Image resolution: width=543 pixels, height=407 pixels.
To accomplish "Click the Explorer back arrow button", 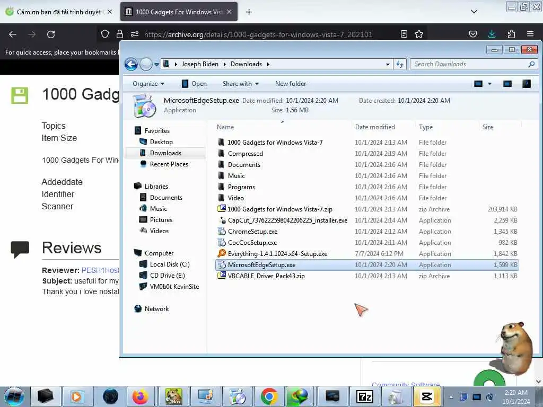I will click(x=132, y=64).
